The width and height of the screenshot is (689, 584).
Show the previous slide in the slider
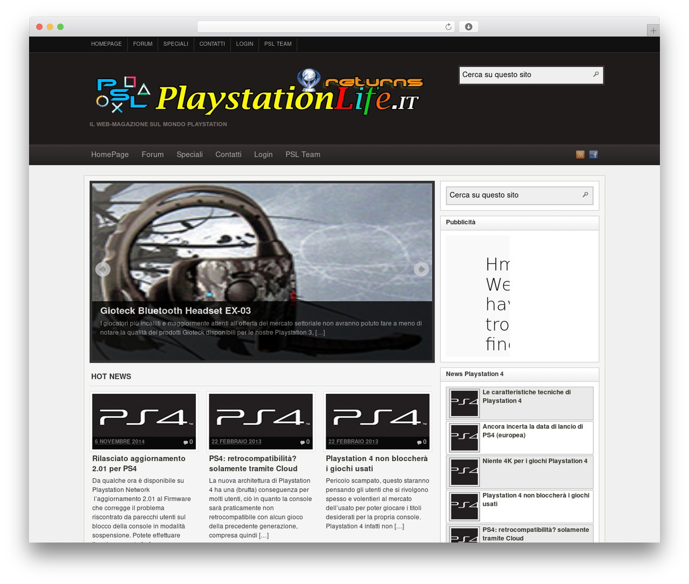point(103,269)
